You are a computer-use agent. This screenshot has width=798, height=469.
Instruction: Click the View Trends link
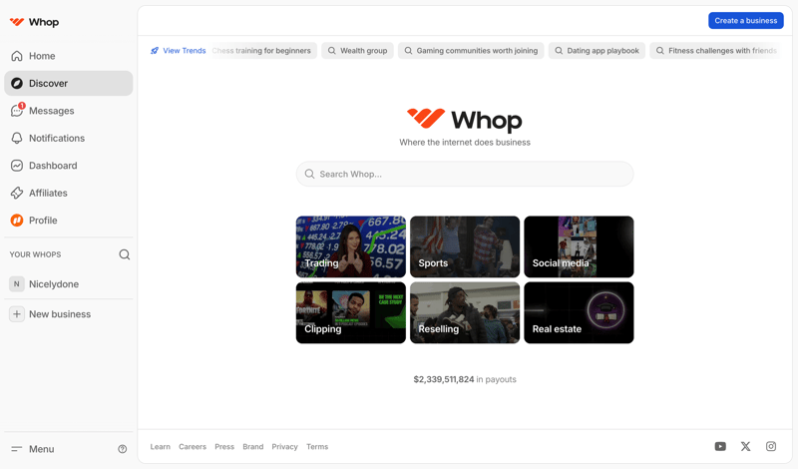click(179, 51)
